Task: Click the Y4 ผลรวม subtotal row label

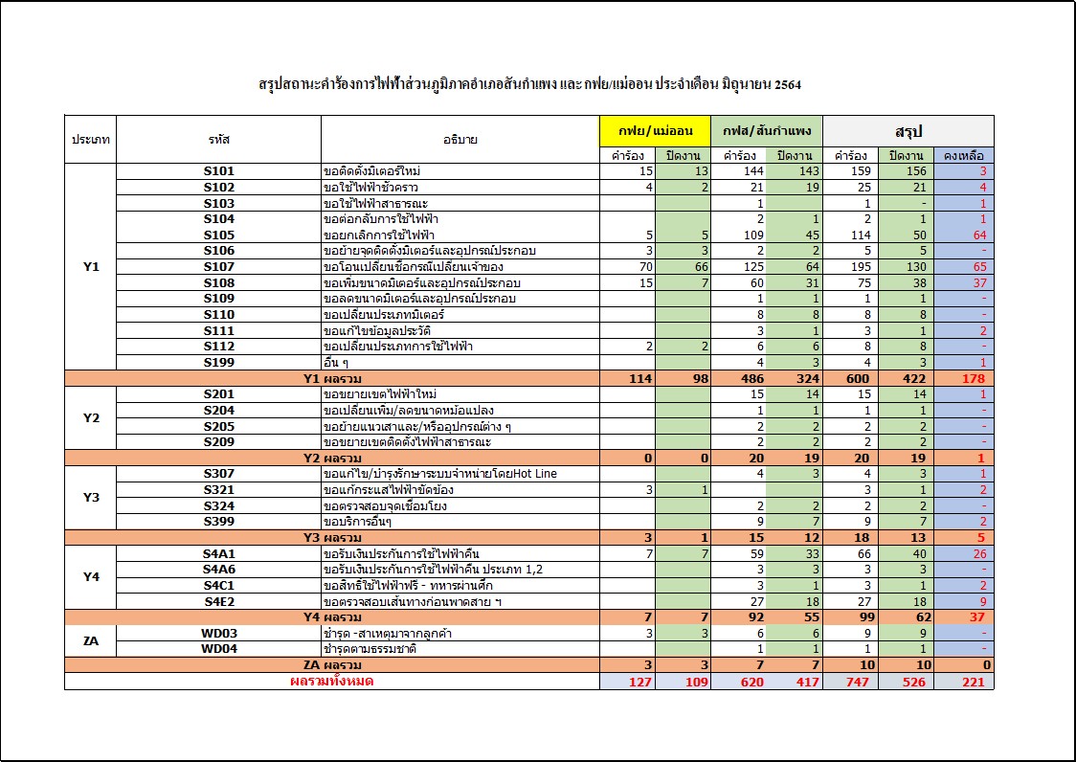Action: (x=332, y=617)
